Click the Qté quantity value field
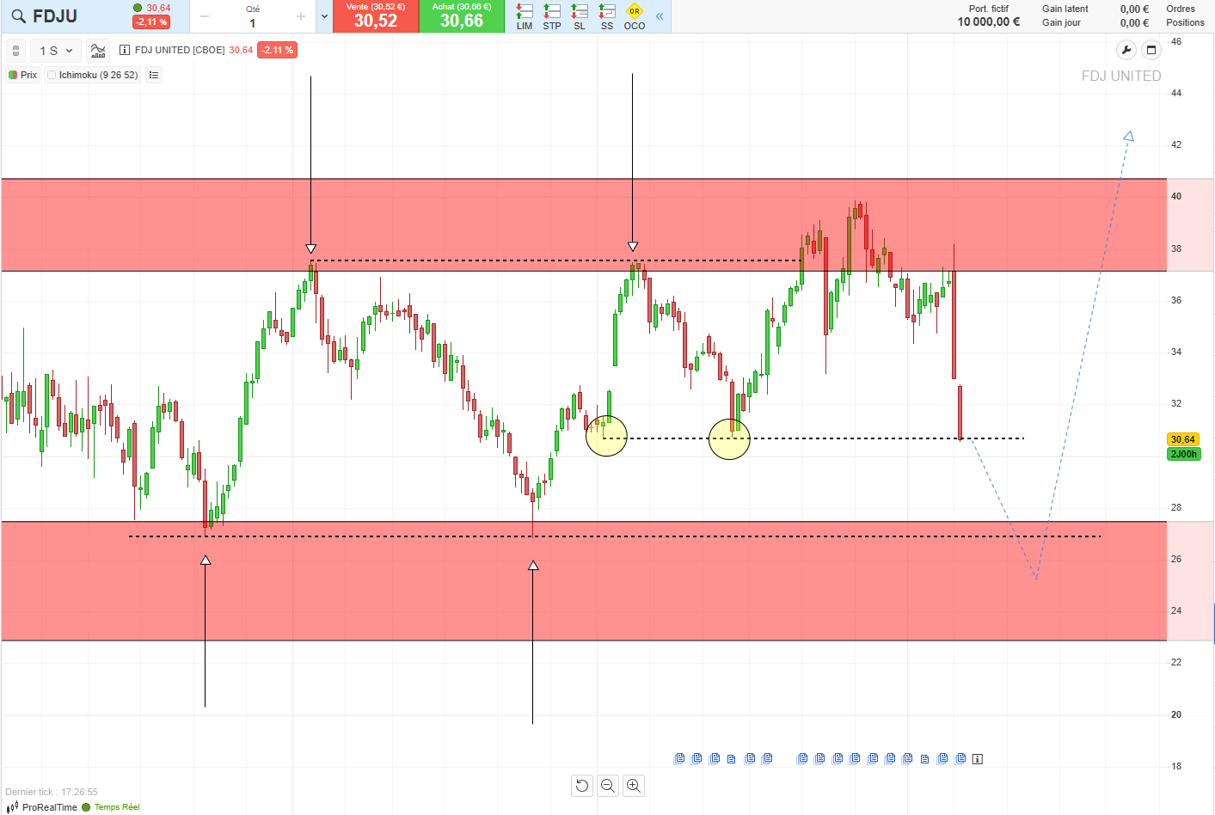Image resolution: width=1215 pixels, height=815 pixels. click(x=253, y=23)
